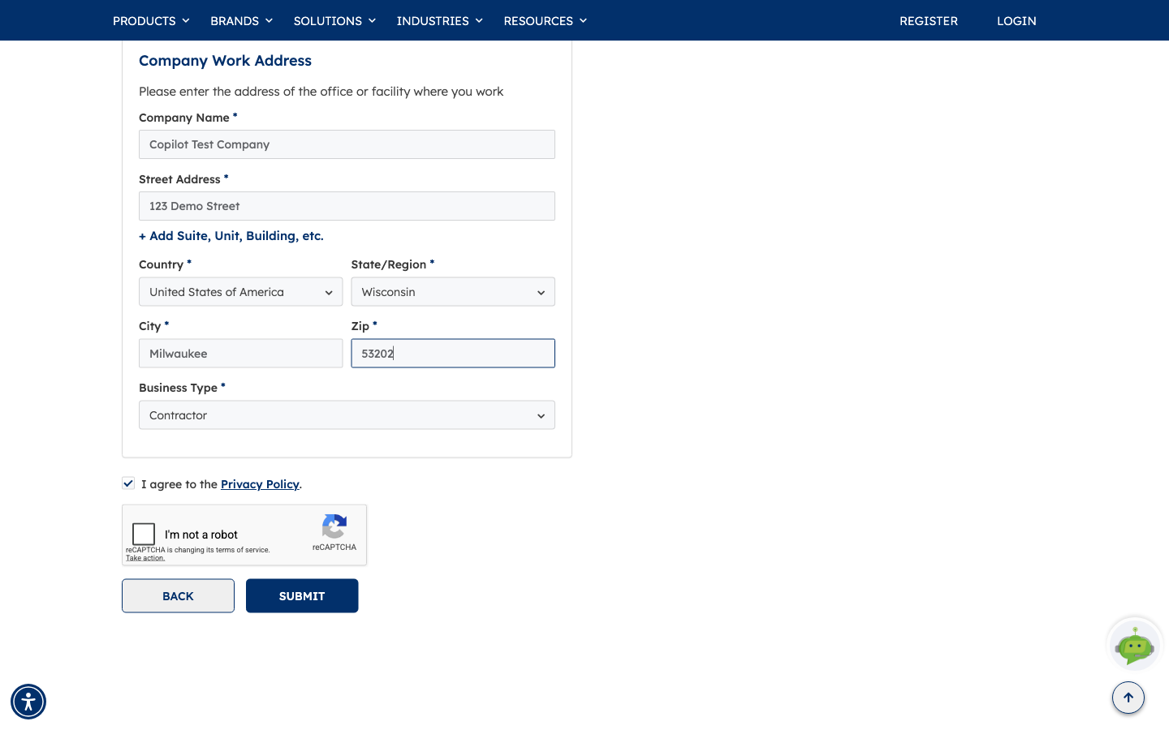Open the State/Region dropdown

coord(453,292)
